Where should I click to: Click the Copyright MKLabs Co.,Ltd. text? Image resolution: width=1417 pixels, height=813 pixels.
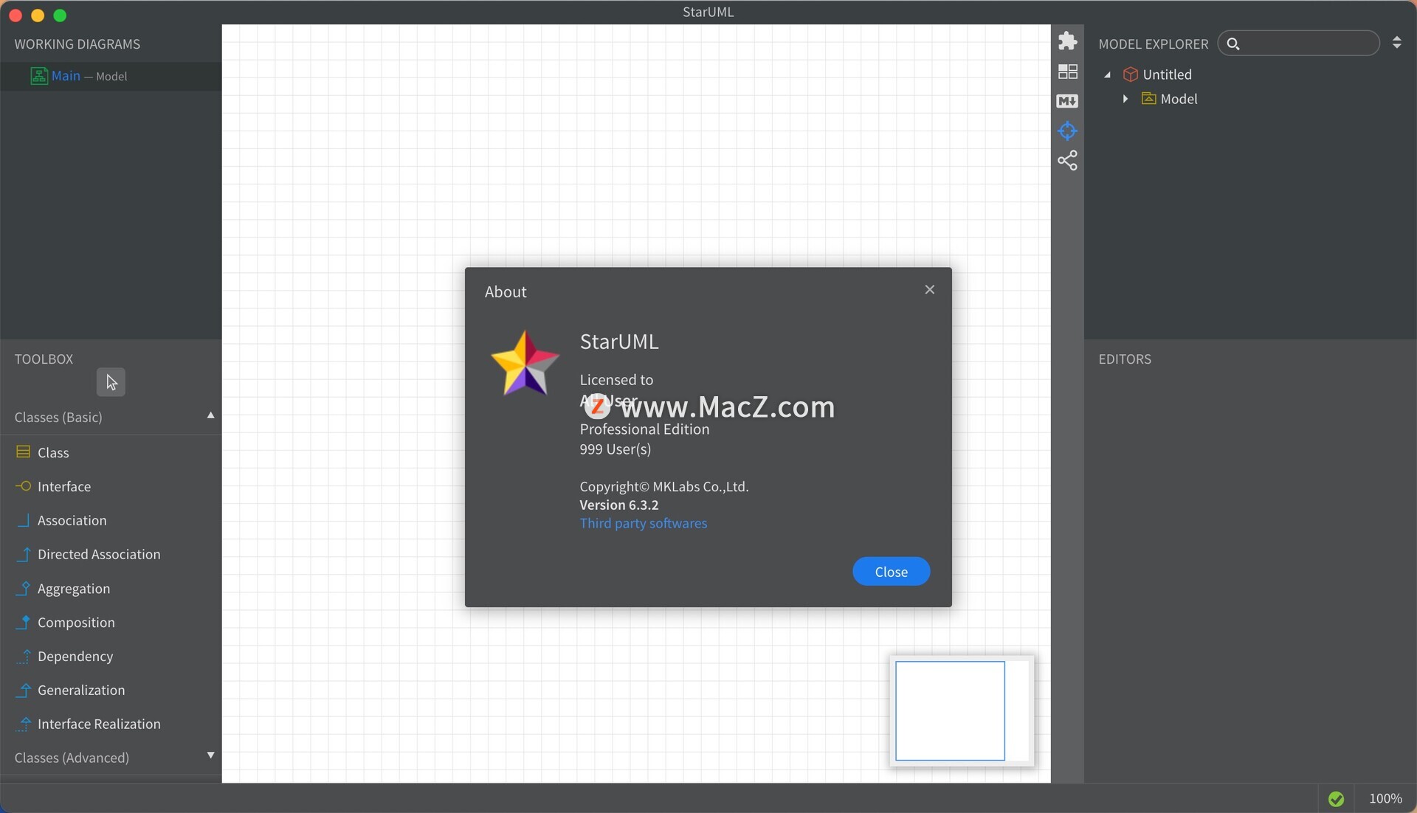(664, 487)
